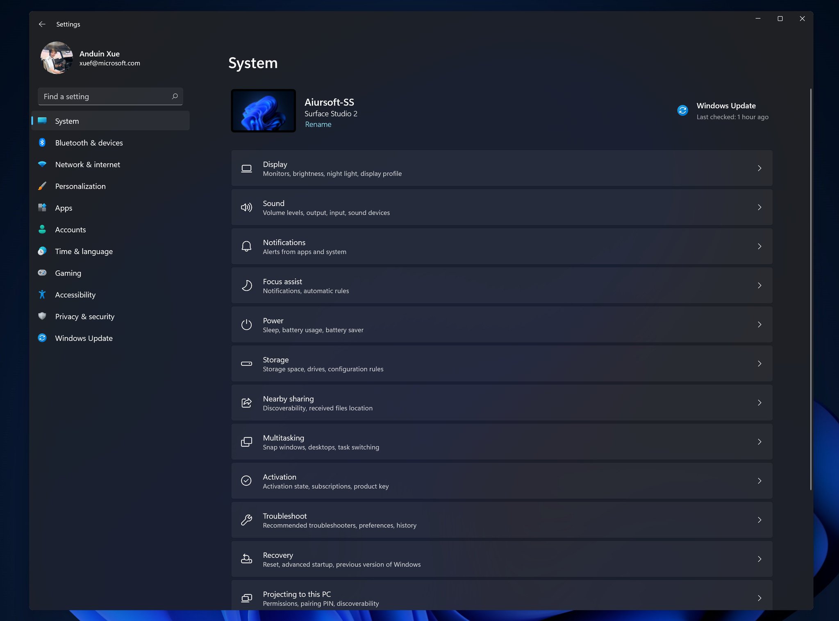Click the Rename link
The width and height of the screenshot is (839, 621).
pos(318,124)
